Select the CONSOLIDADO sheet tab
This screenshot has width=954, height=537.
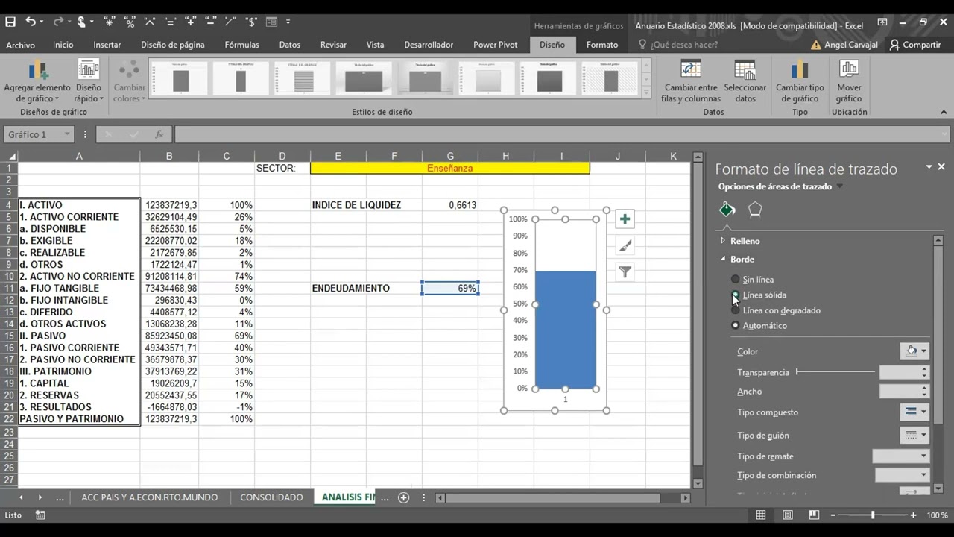click(x=271, y=497)
